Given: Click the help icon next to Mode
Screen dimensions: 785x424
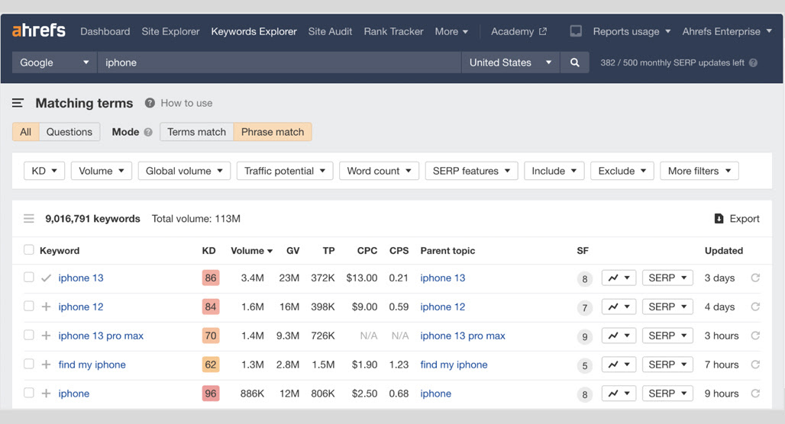Looking at the screenshot, I should point(148,132).
